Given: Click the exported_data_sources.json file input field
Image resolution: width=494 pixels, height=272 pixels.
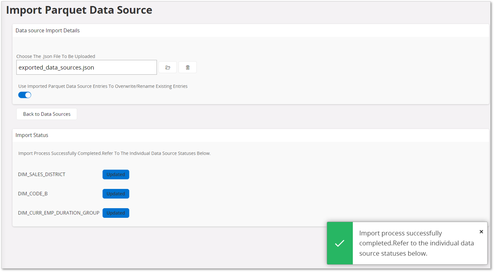Looking at the screenshot, I should [x=87, y=67].
